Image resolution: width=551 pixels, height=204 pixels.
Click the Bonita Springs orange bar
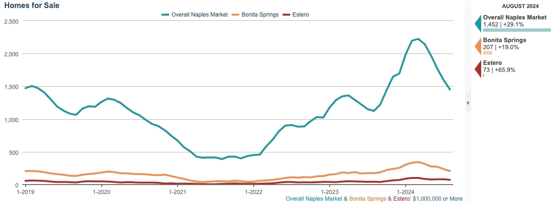487,53
